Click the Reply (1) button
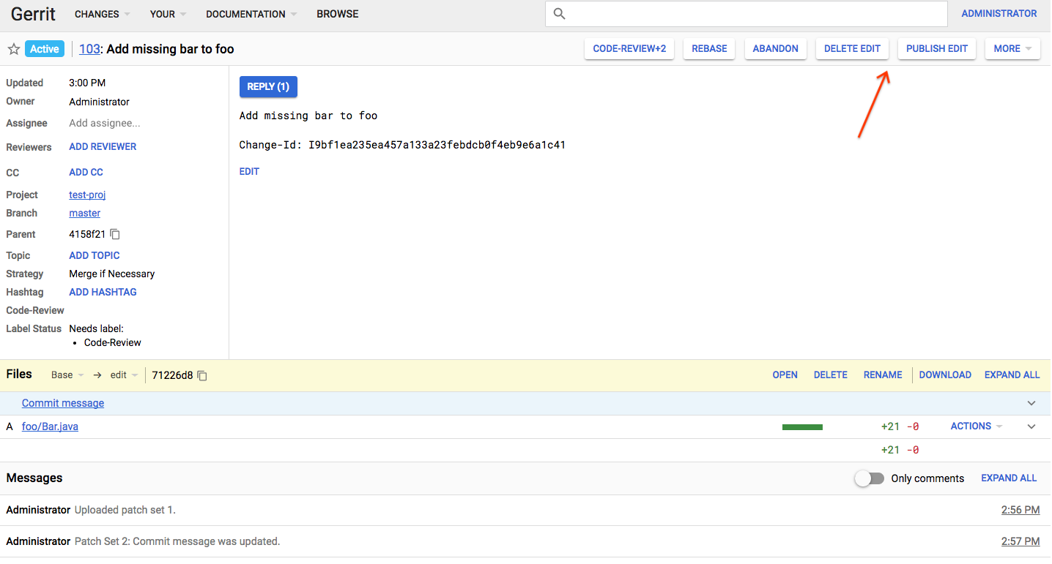Screen dimensions: 1052x564 pyautogui.click(x=268, y=86)
